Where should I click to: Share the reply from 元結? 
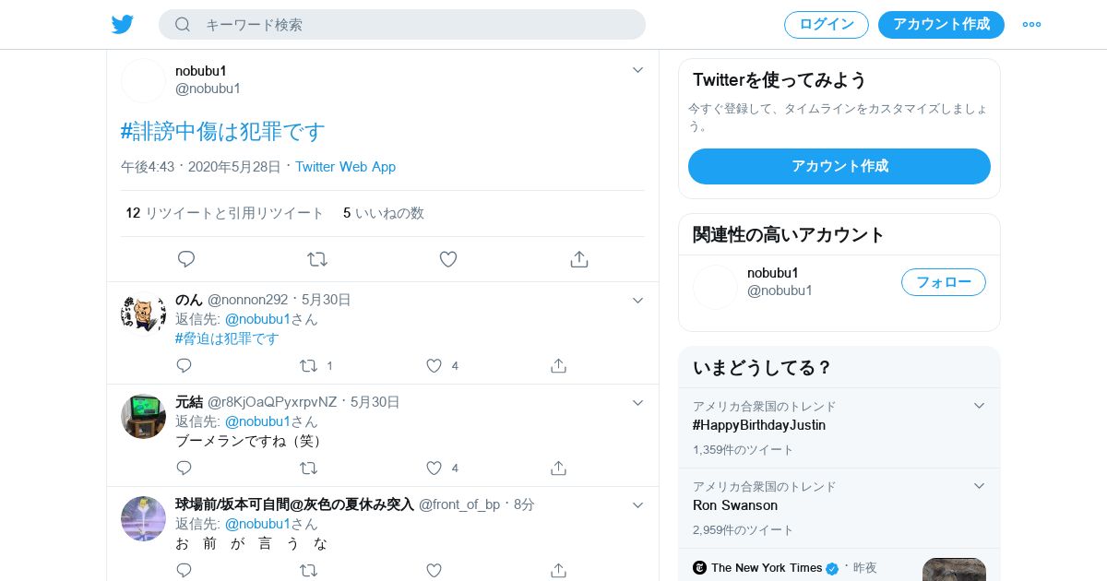(x=558, y=468)
